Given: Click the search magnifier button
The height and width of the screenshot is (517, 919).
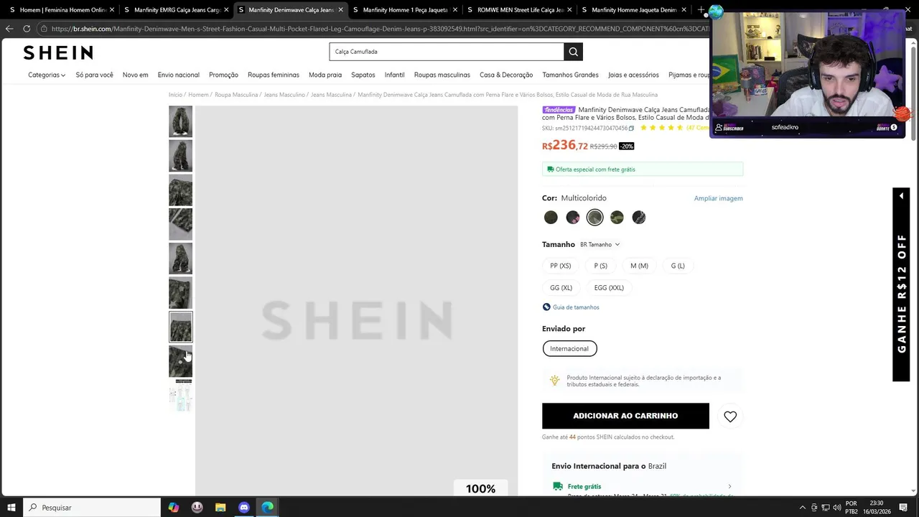Looking at the screenshot, I should (x=573, y=52).
